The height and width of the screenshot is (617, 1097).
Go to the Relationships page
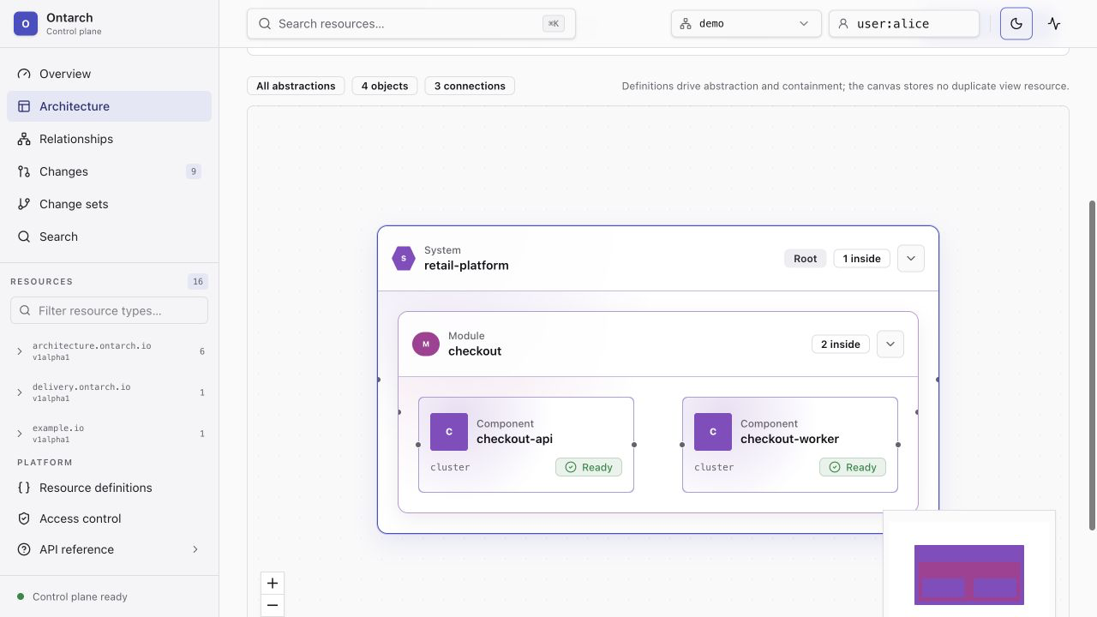(x=109, y=139)
